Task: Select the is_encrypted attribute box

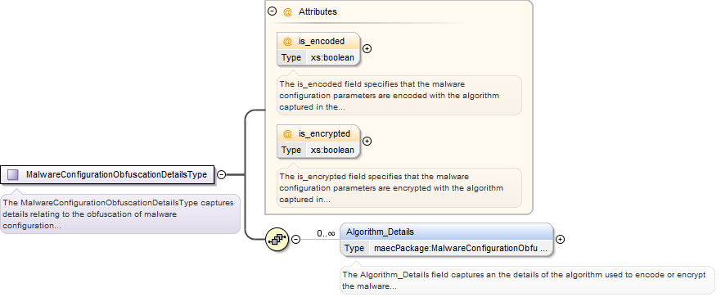Action: tap(318, 142)
